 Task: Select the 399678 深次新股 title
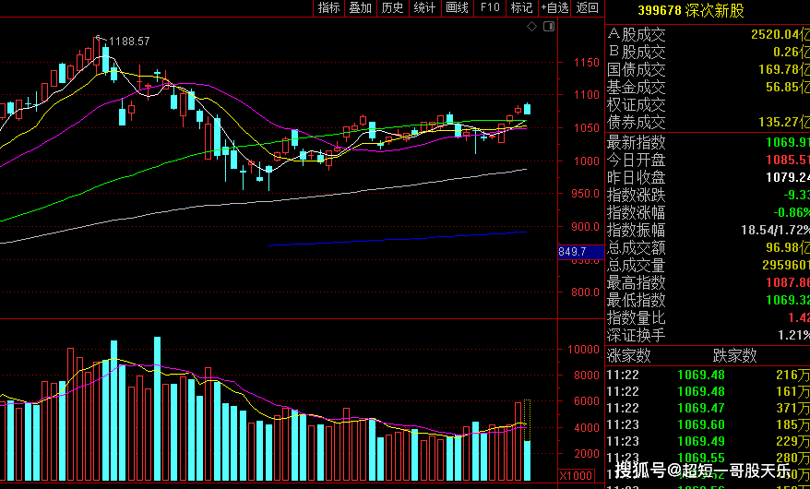[x=691, y=10]
